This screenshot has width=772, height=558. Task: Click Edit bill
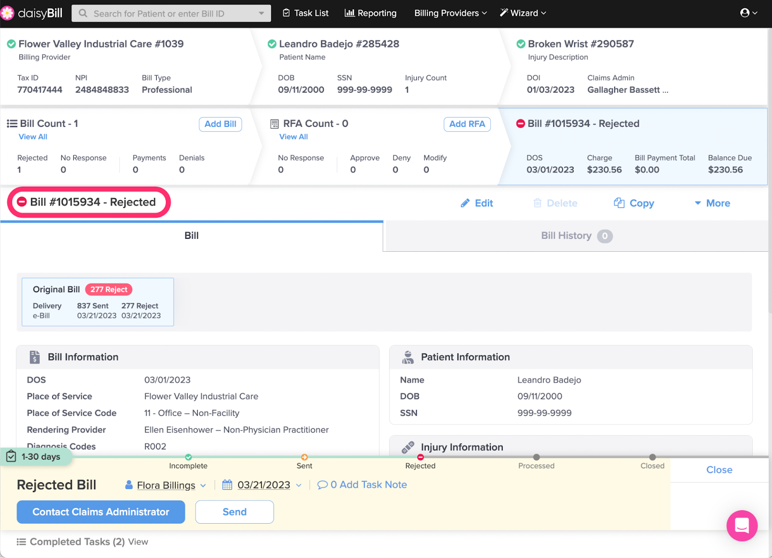click(x=477, y=203)
